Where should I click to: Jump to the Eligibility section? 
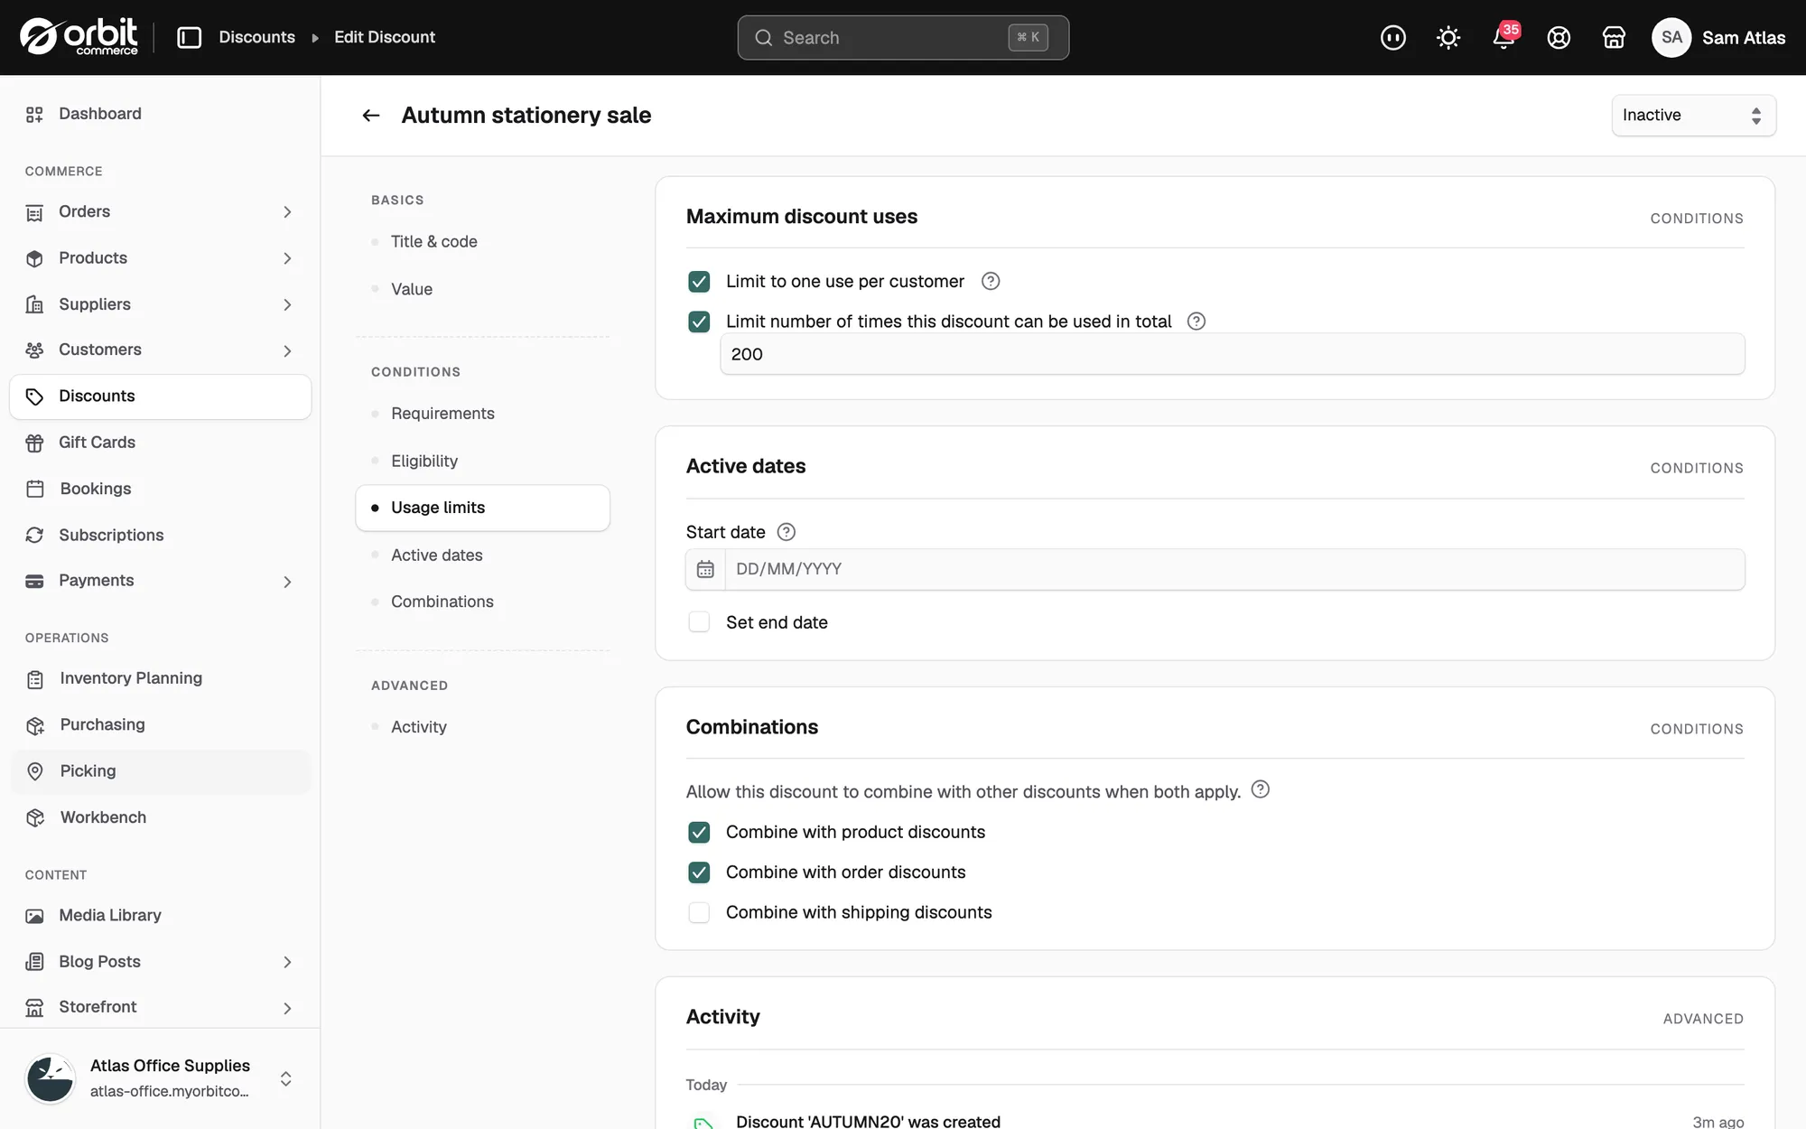424,461
